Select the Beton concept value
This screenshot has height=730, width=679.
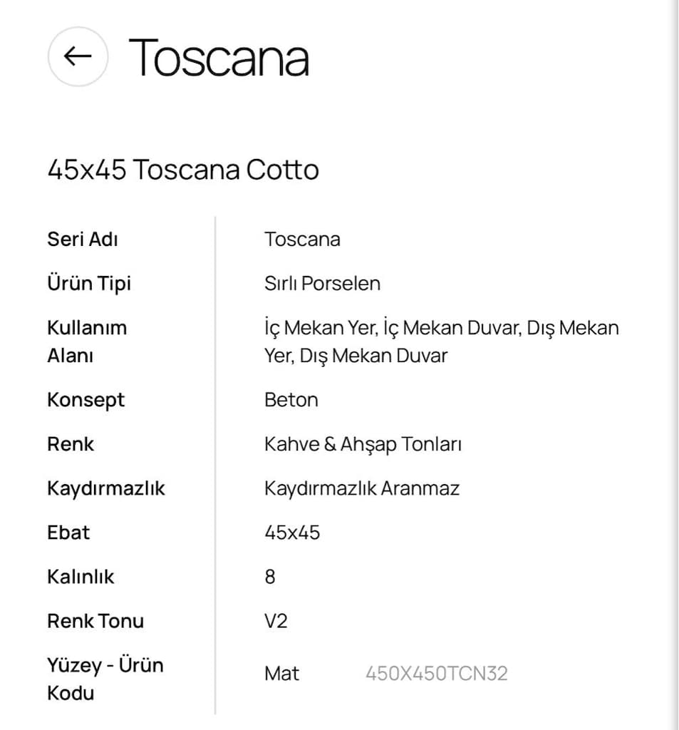(291, 400)
